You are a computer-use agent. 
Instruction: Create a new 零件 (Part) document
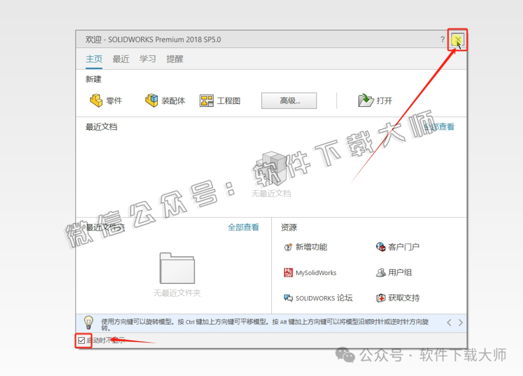coord(106,100)
